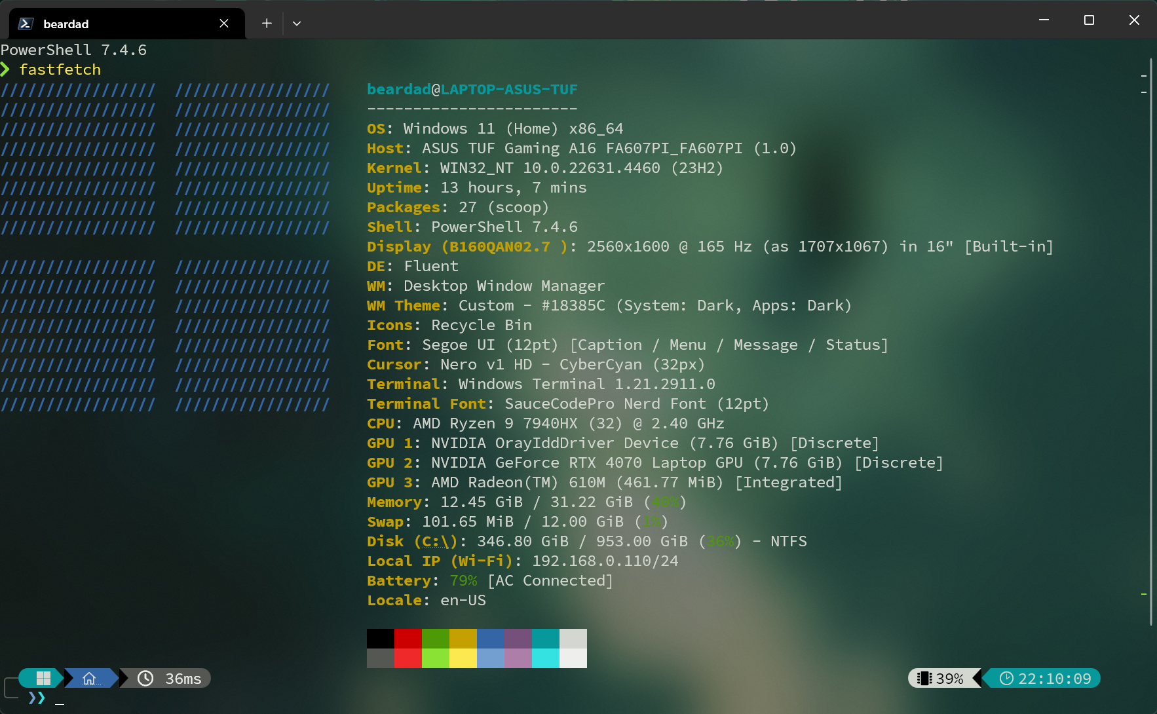Maximize the Windows Terminal window
Image resolution: width=1157 pixels, height=714 pixels.
pyautogui.click(x=1089, y=20)
